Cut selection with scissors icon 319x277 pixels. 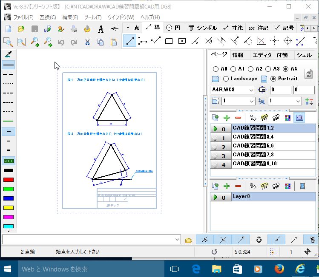[x=87, y=42]
